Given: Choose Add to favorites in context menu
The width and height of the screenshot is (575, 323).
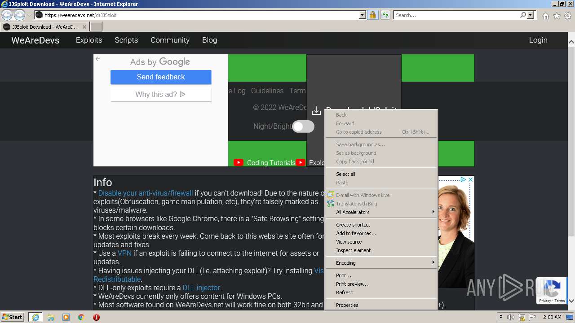Looking at the screenshot, I should pyautogui.click(x=381, y=233).
